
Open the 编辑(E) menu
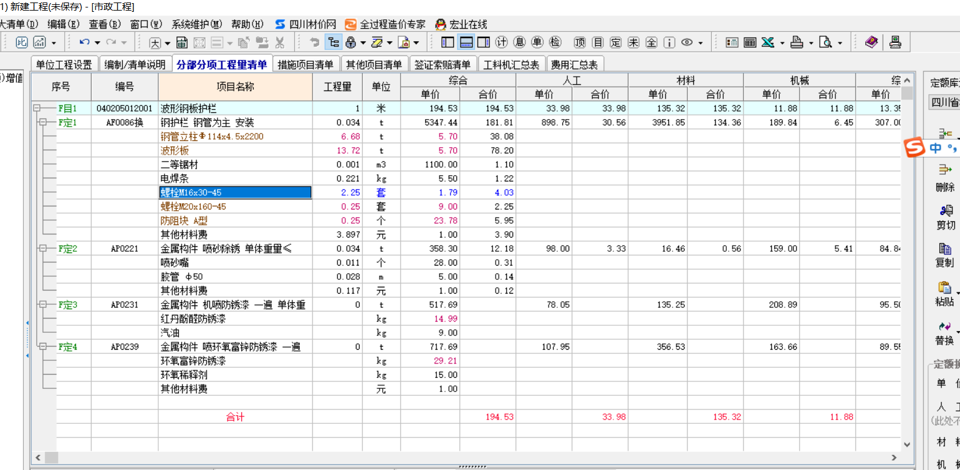[x=64, y=24]
